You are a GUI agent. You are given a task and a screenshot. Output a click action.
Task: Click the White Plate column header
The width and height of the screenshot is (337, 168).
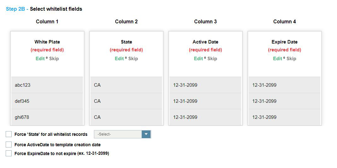47,42
